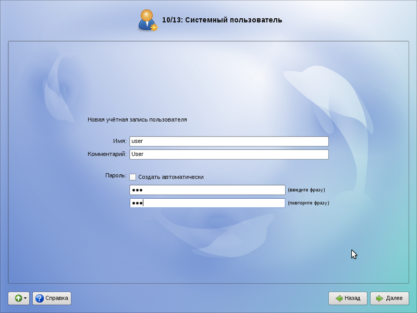Open the dropdown arrow beside the green icon

click(25, 298)
